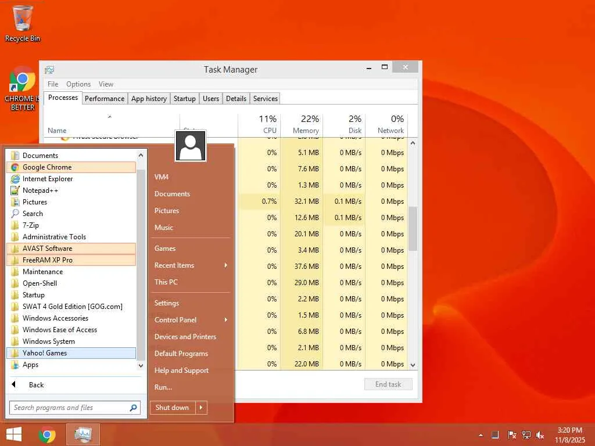
Task: Open Notepad++ from the programs list
Action: click(71, 190)
